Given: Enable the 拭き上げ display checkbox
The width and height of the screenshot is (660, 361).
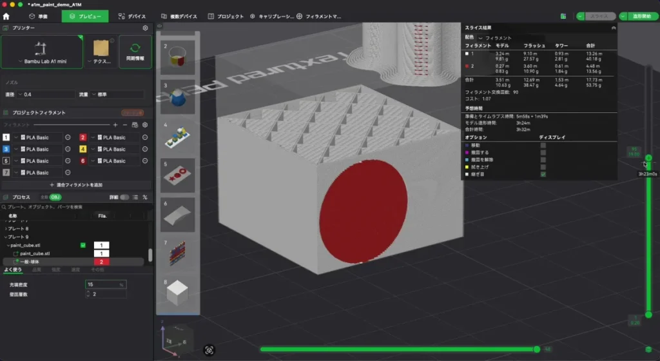Looking at the screenshot, I should [x=543, y=167].
